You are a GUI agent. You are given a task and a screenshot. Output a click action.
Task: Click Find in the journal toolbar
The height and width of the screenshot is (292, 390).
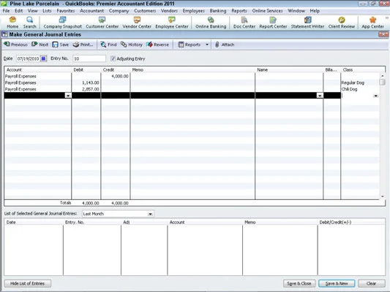pos(108,45)
